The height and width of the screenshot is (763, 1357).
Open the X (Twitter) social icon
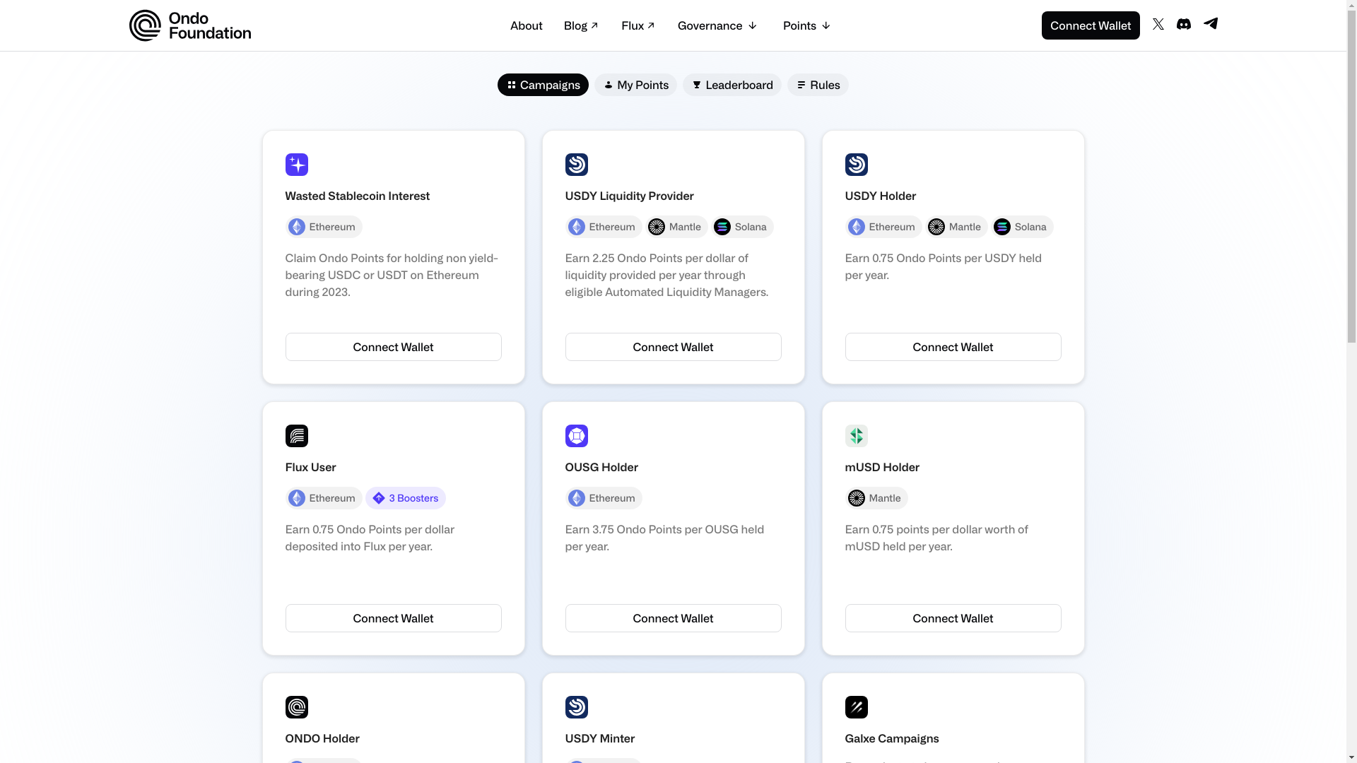1158,24
